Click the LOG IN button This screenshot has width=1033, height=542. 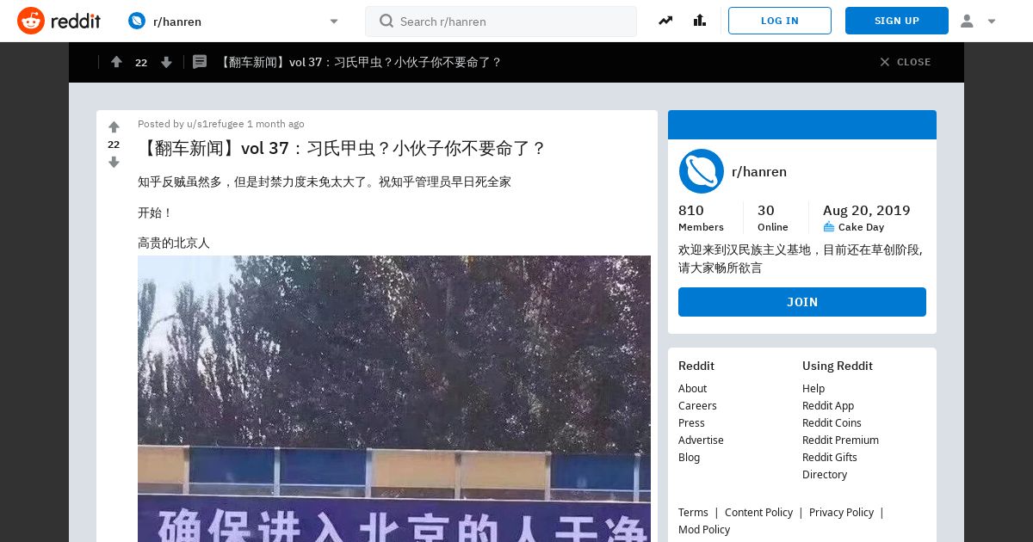[780, 21]
